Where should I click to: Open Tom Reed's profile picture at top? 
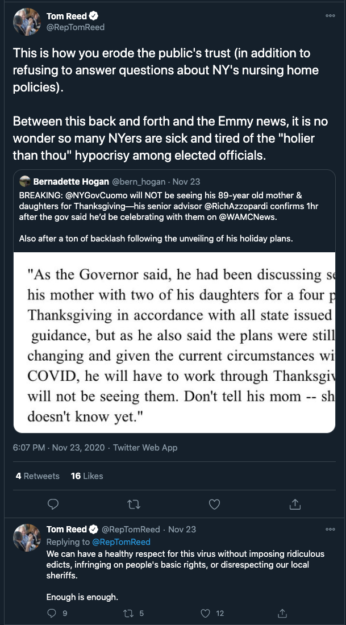pos(27,22)
